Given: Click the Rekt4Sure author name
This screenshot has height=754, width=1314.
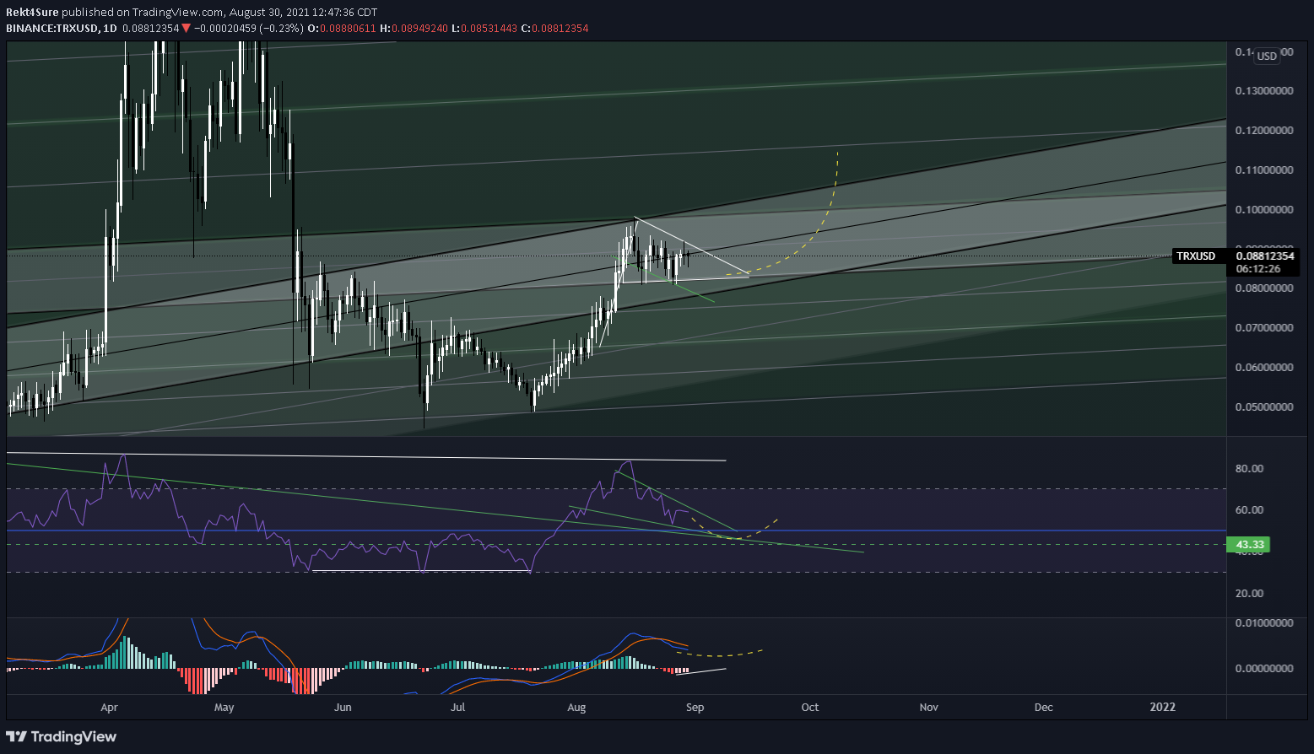Looking at the screenshot, I should 33,13.
